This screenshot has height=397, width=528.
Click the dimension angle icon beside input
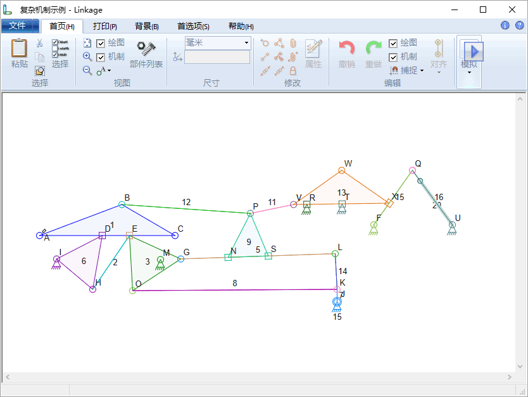(177, 57)
